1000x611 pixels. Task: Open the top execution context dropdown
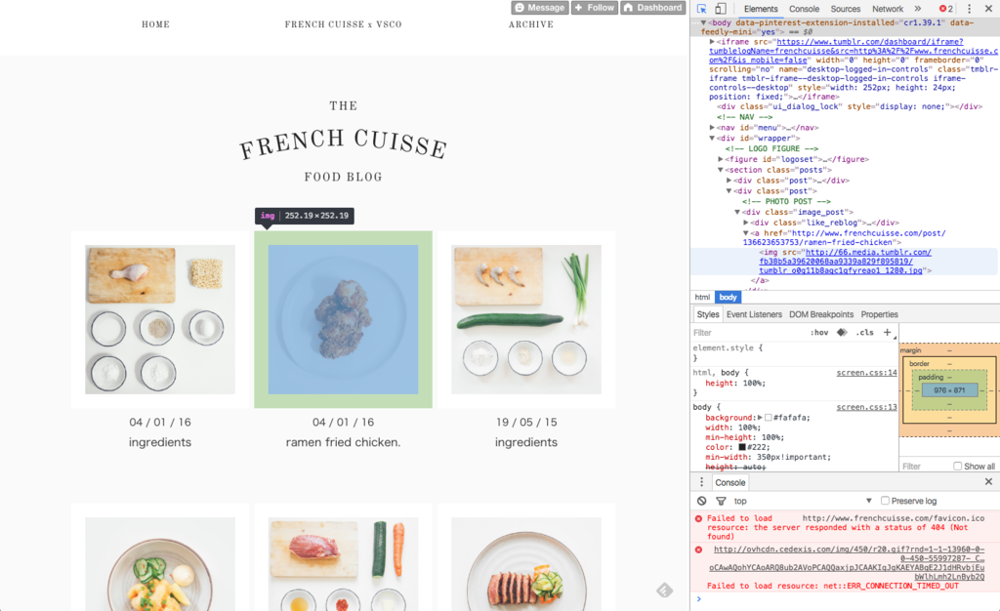(803, 501)
